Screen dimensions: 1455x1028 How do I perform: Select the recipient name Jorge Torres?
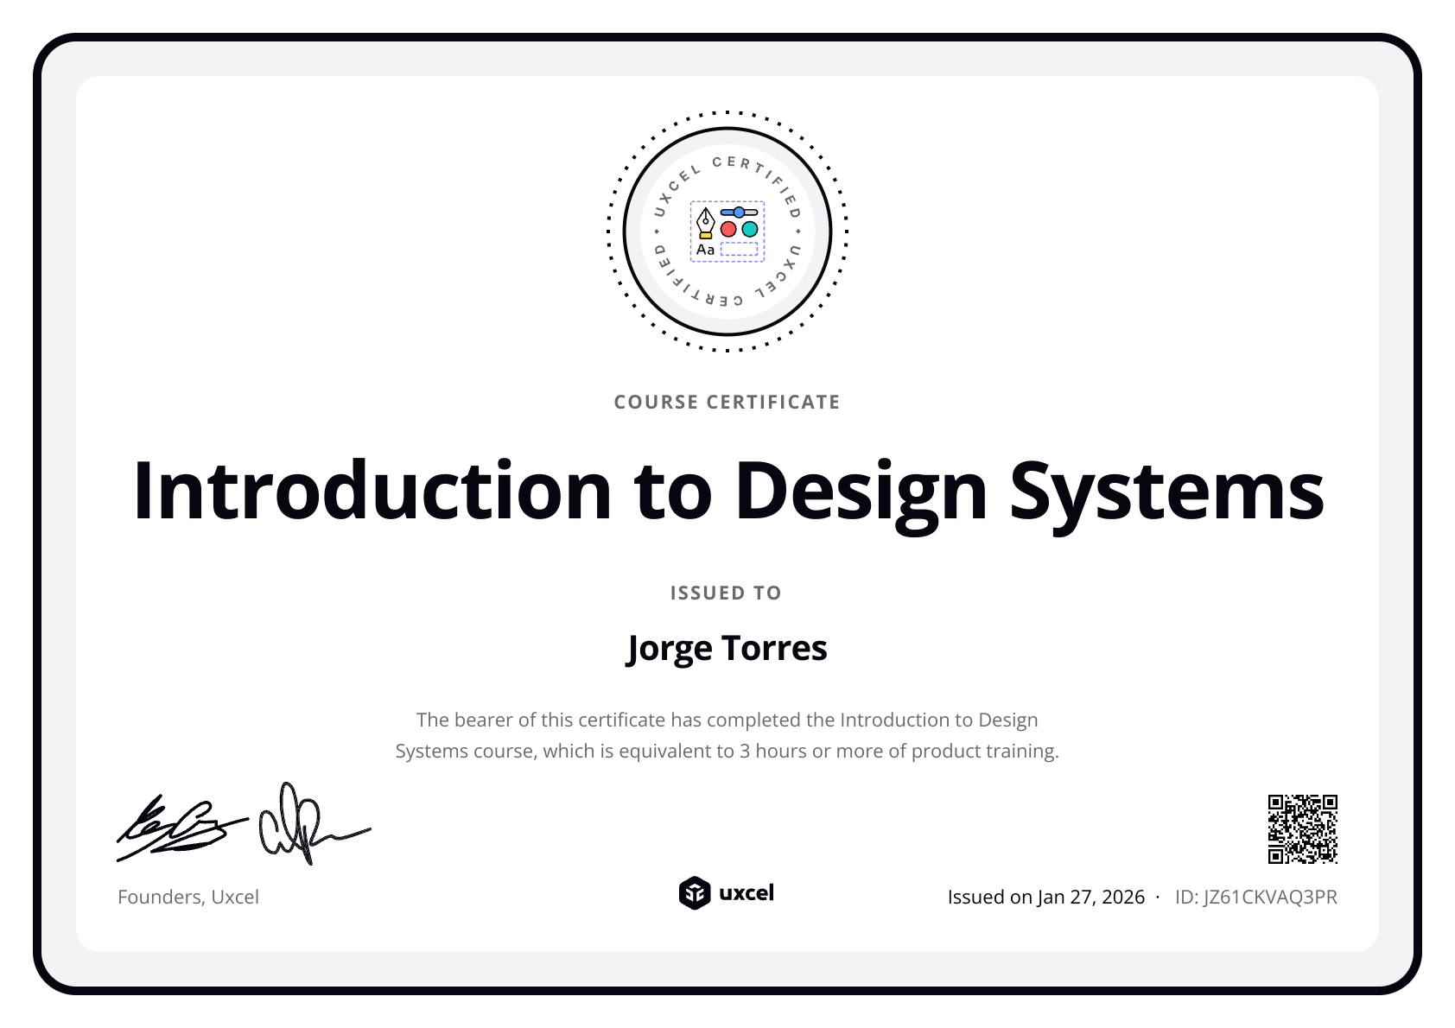pos(727,647)
